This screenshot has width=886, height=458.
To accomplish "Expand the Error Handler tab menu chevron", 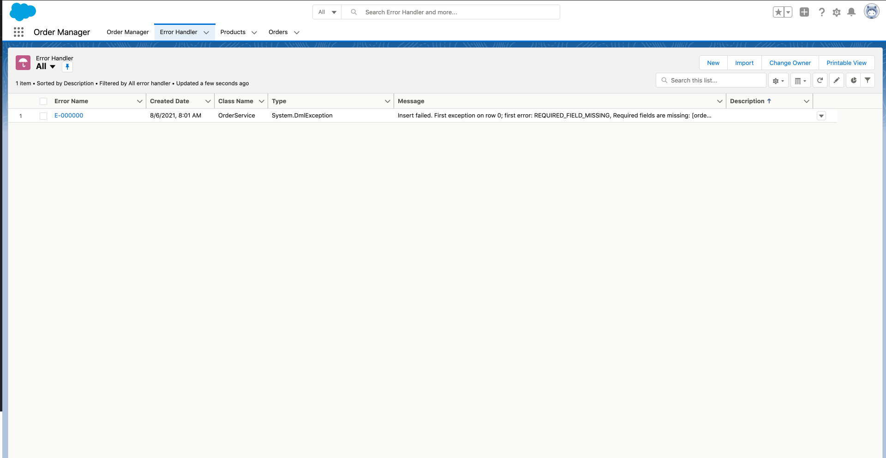I will pyautogui.click(x=206, y=32).
